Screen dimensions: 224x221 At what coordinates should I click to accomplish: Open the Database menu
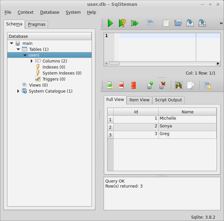coord(50,12)
